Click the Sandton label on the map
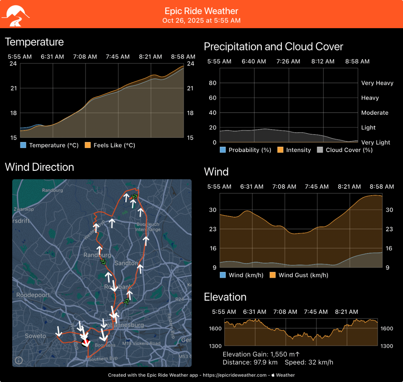 tap(126, 263)
